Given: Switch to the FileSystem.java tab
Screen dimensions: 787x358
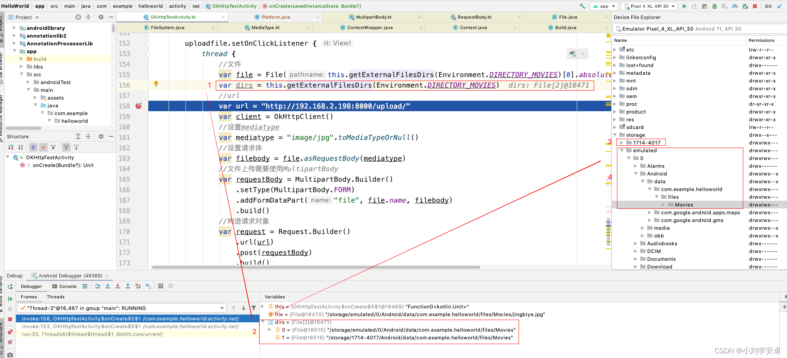Looking at the screenshot, I should (x=167, y=28).
